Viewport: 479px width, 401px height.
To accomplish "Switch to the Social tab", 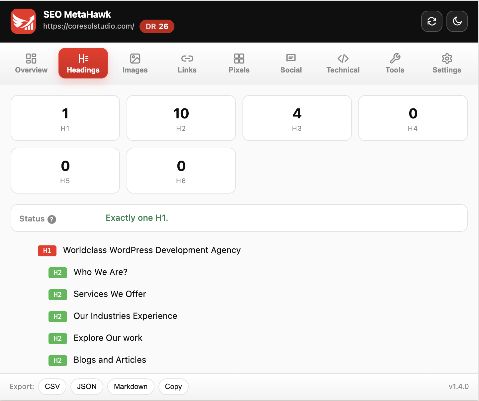I will click(291, 63).
